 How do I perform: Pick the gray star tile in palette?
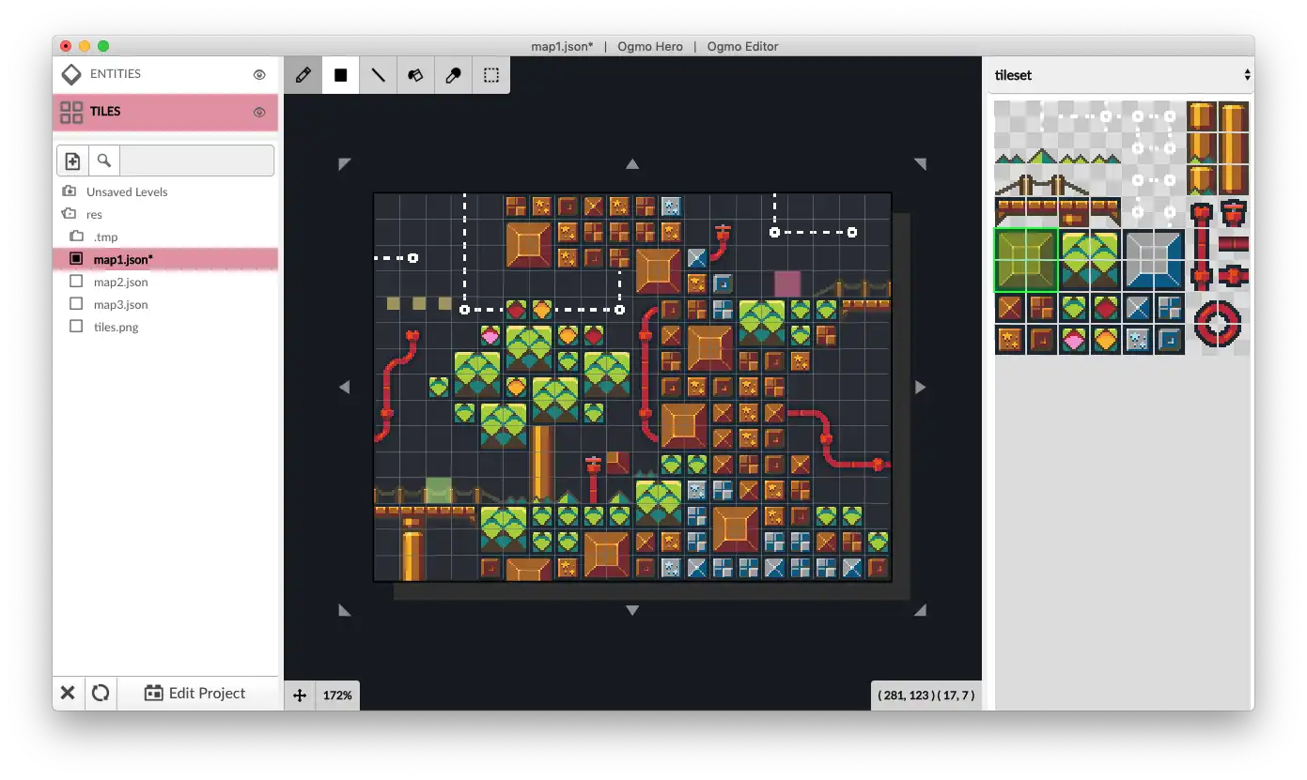(1139, 339)
